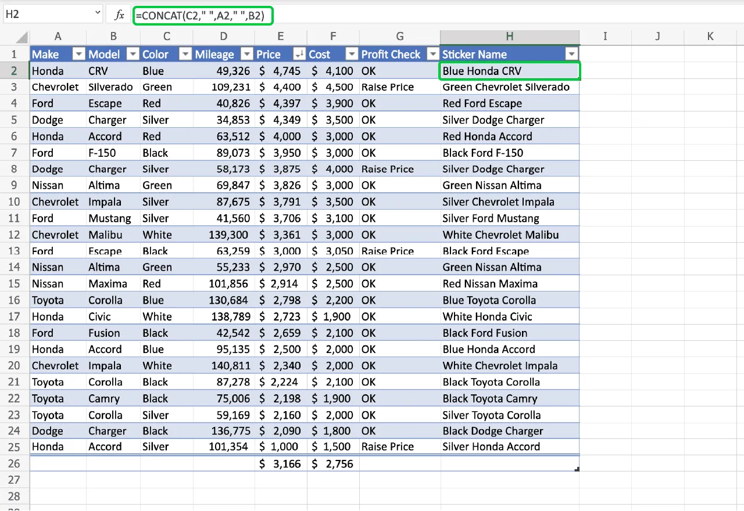Image resolution: width=744 pixels, height=511 pixels.
Task: Select the "Maxima" model cell
Action: (x=113, y=283)
